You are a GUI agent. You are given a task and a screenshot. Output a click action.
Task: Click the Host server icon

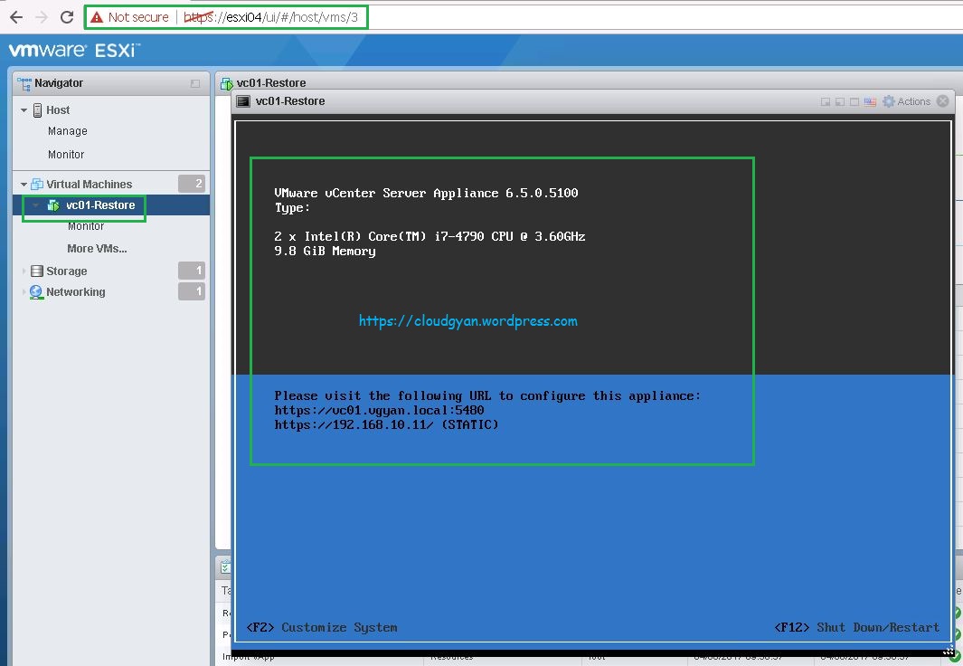pyautogui.click(x=37, y=110)
